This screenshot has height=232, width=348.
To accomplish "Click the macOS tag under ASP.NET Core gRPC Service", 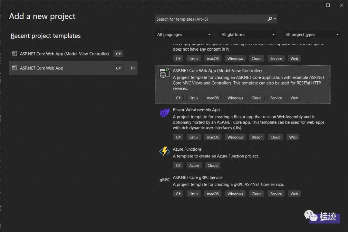I will click(213, 194).
